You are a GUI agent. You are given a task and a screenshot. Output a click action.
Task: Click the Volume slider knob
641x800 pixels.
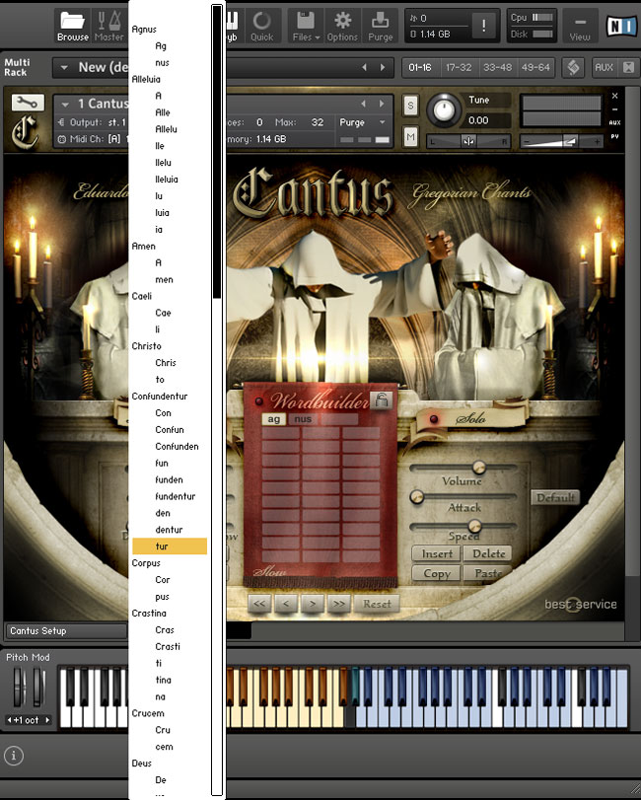pos(479,468)
